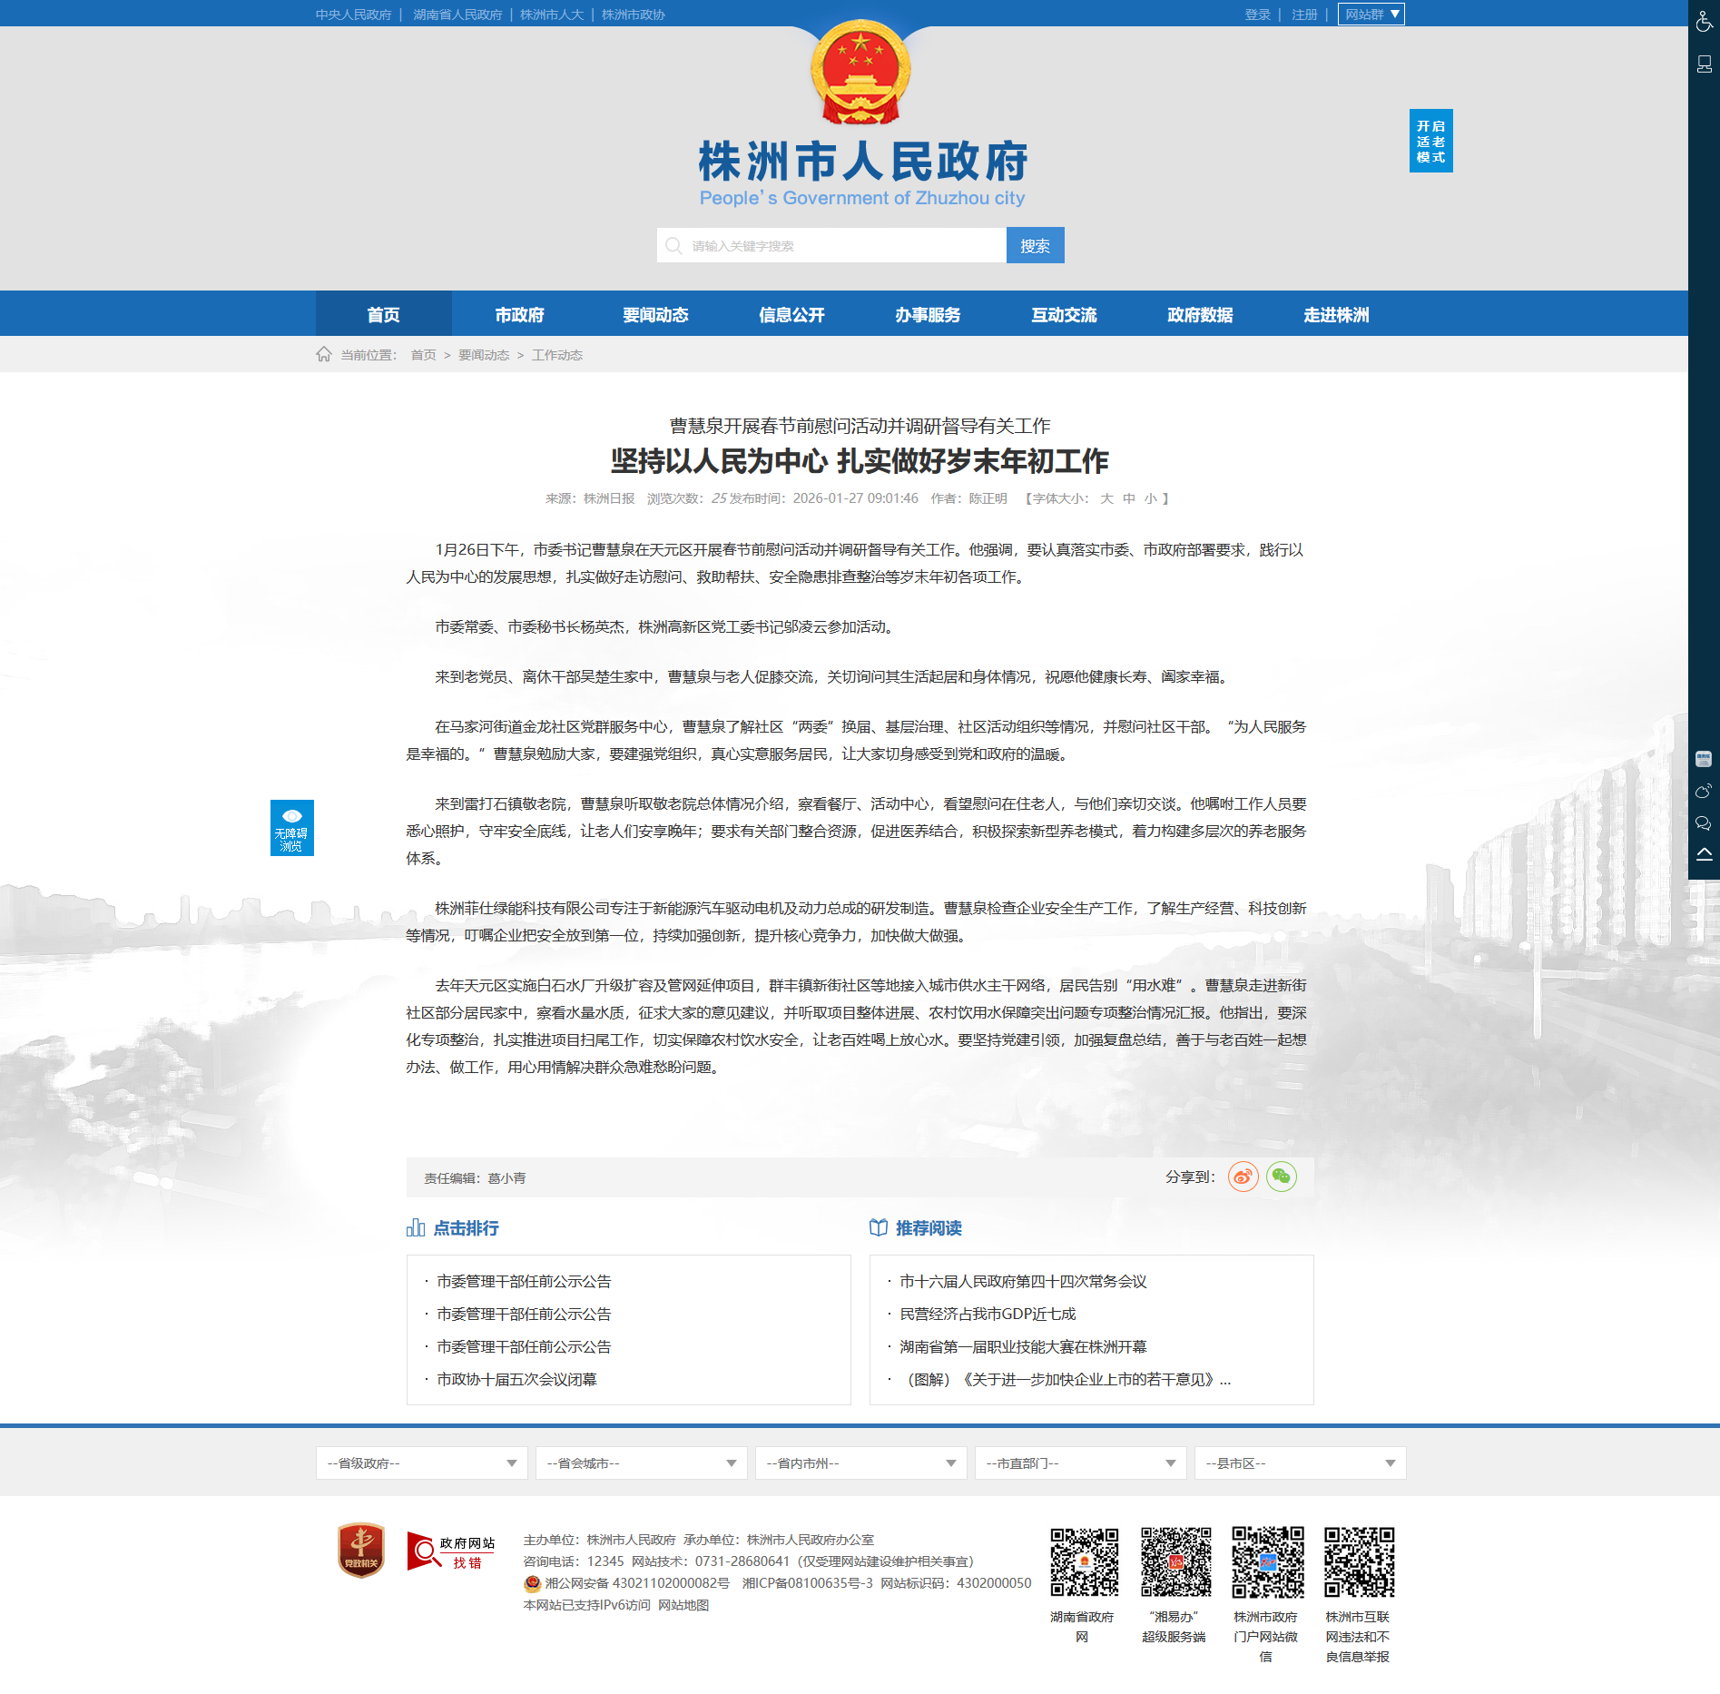Select large font size 大
The image size is (1720, 1694).
(x=1106, y=498)
